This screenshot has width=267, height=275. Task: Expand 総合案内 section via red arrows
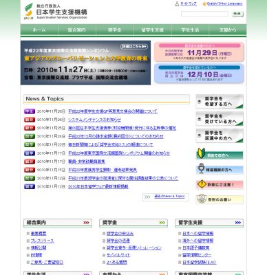click(86, 223)
